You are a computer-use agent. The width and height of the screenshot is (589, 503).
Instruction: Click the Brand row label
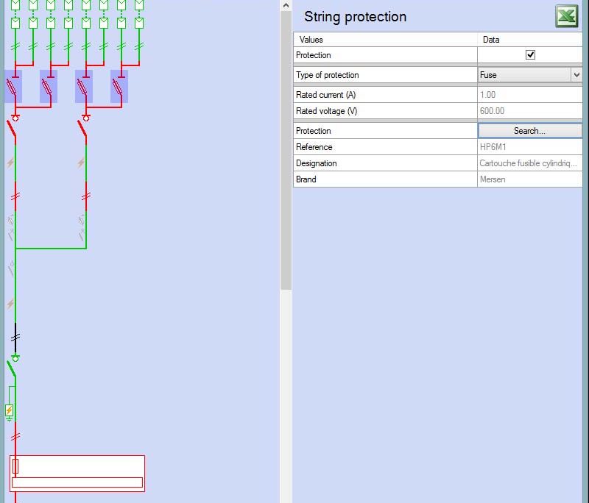306,179
